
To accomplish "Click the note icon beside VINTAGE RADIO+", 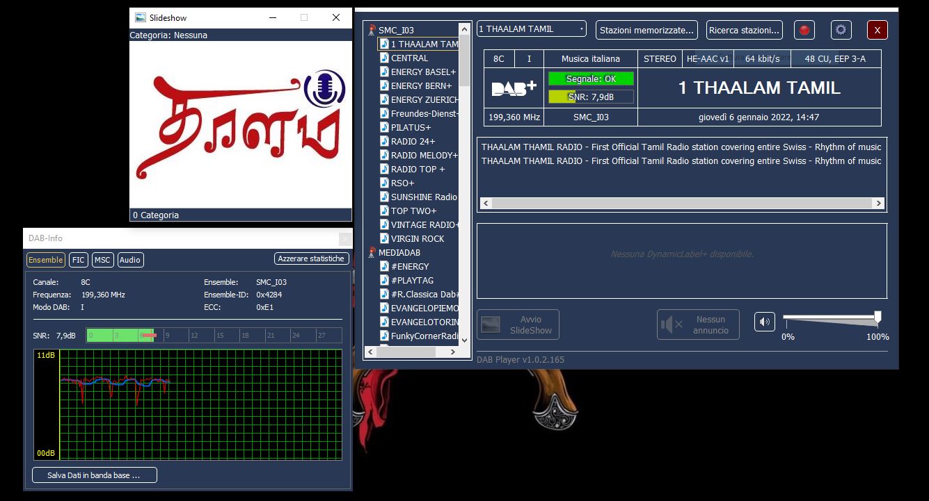I will 384,224.
